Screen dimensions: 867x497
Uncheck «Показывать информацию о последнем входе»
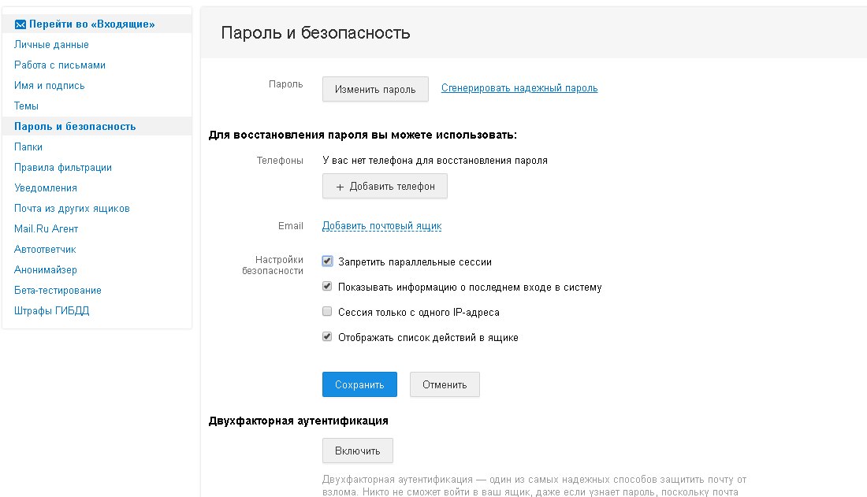coord(327,287)
